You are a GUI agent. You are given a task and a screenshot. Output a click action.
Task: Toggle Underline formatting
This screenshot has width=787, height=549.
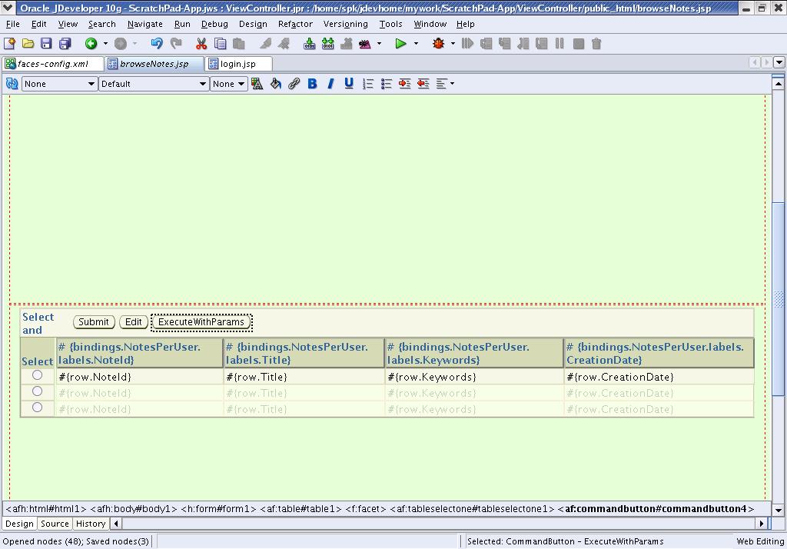pos(349,84)
